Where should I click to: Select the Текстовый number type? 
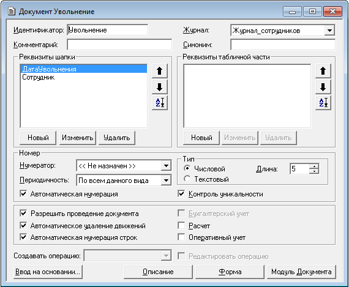click(187, 179)
